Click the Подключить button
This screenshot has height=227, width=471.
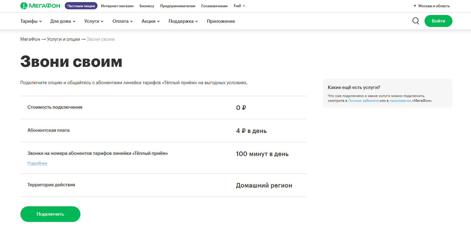[x=50, y=214]
